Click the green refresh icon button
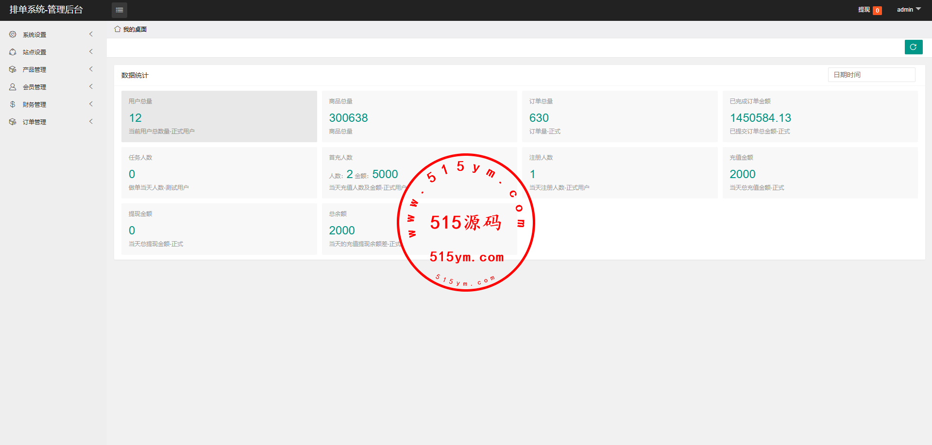 tap(913, 47)
